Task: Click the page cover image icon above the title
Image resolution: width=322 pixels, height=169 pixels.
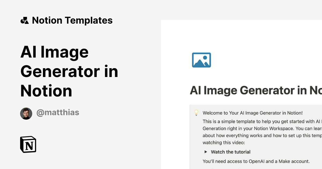Action: point(202,60)
